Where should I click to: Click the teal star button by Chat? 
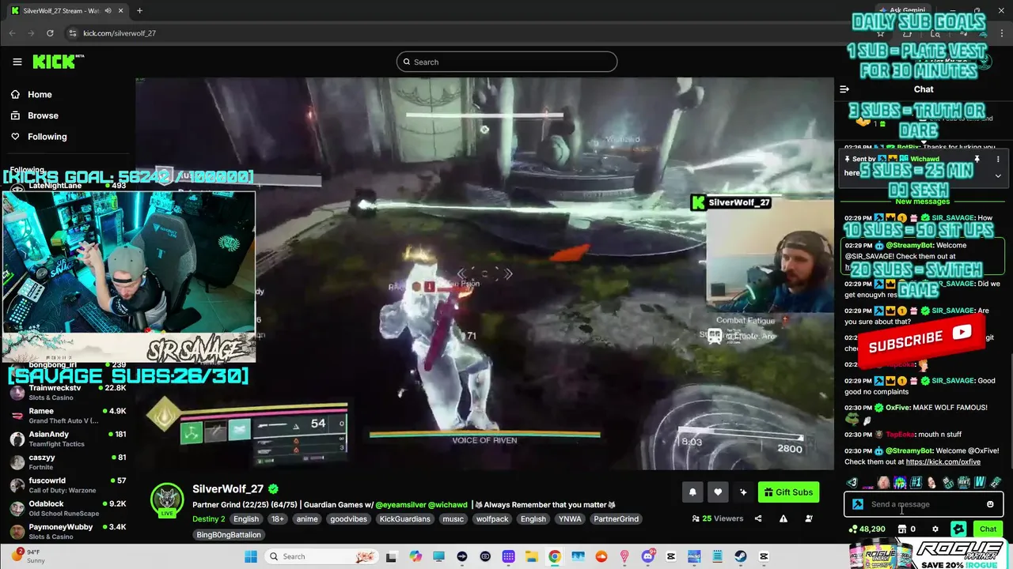pos(958,529)
